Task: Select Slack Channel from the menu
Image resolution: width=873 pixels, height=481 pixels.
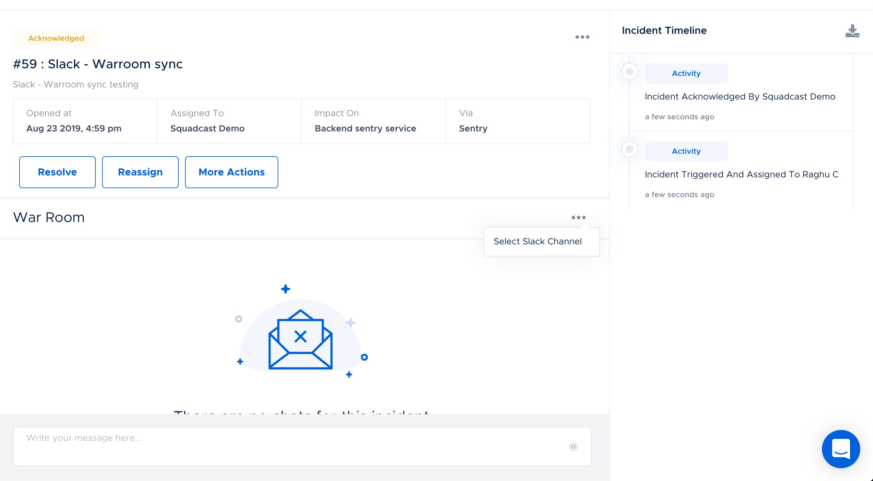Action: click(x=538, y=241)
